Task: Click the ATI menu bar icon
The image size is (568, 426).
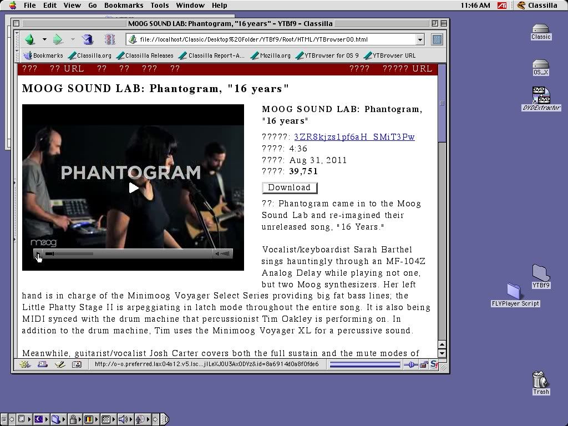Action: point(502,6)
